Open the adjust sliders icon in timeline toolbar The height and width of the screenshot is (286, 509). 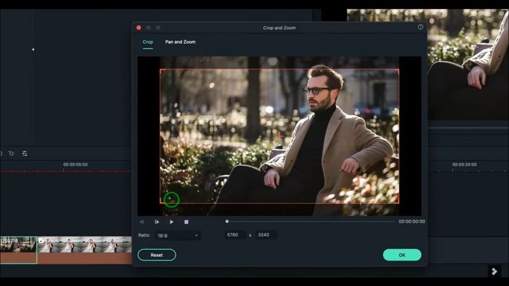click(x=25, y=154)
